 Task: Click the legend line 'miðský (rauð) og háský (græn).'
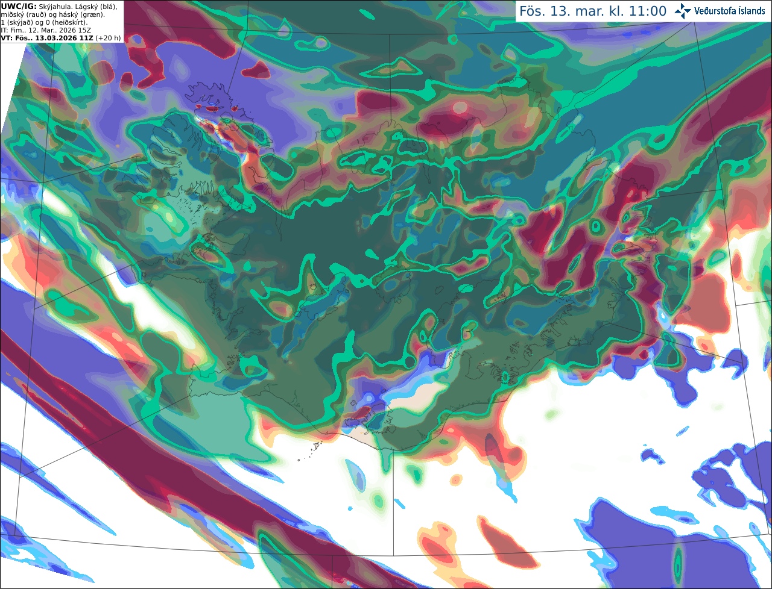click(52, 14)
